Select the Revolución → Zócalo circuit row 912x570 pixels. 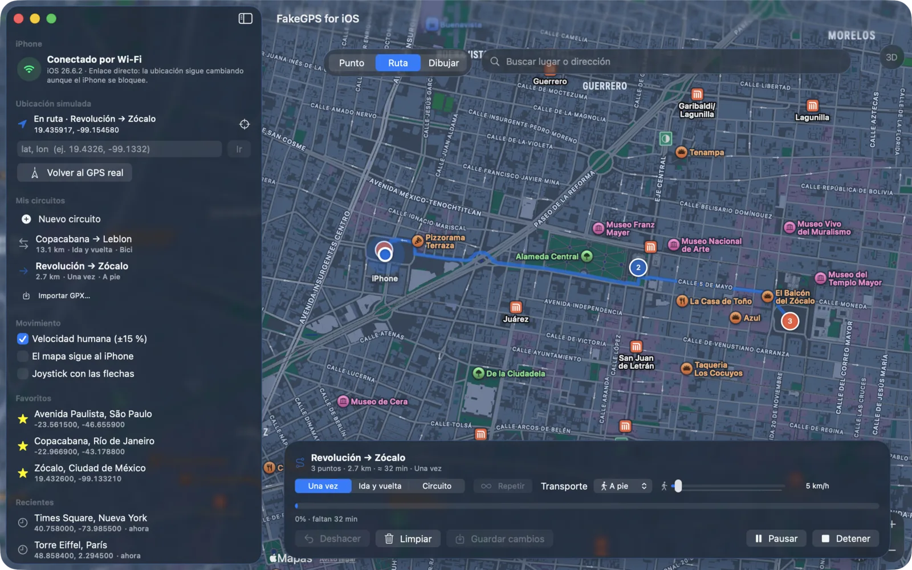134,271
